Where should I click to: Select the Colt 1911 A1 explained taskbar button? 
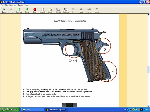coord(56,110)
